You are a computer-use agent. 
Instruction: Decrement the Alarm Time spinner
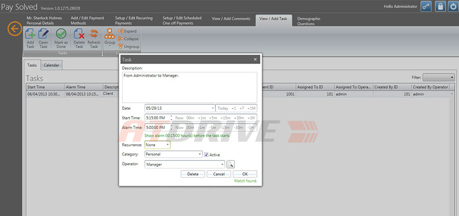[171, 129]
